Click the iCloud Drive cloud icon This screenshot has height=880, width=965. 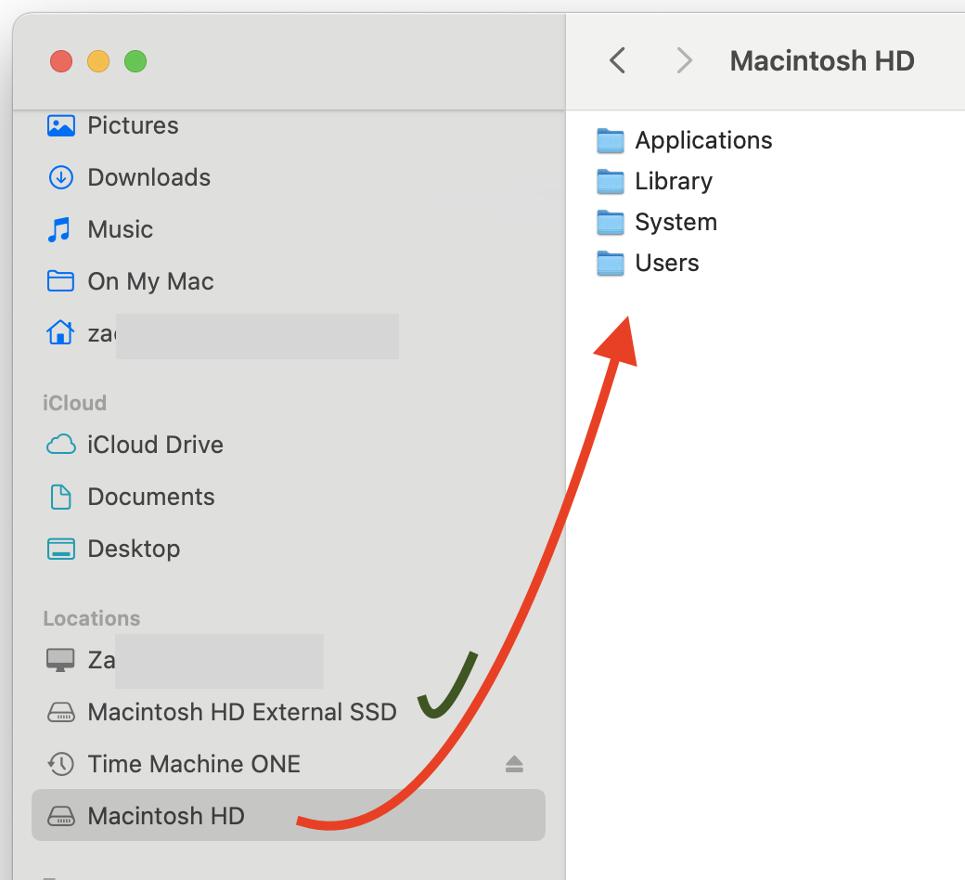coord(59,445)
